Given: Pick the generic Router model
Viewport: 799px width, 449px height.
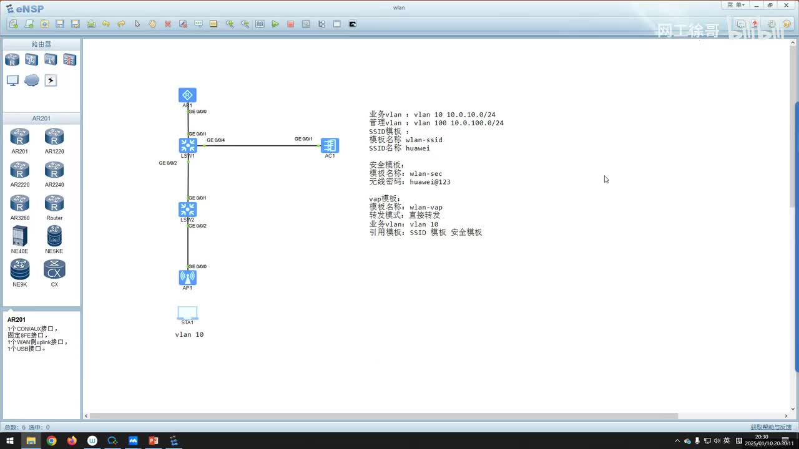Looking at the screenshot, I should (54, 208).
